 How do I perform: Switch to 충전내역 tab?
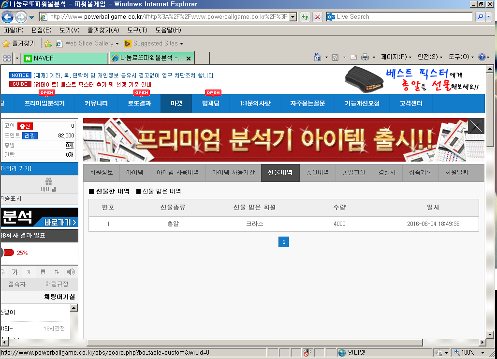(x=317, y=173)
